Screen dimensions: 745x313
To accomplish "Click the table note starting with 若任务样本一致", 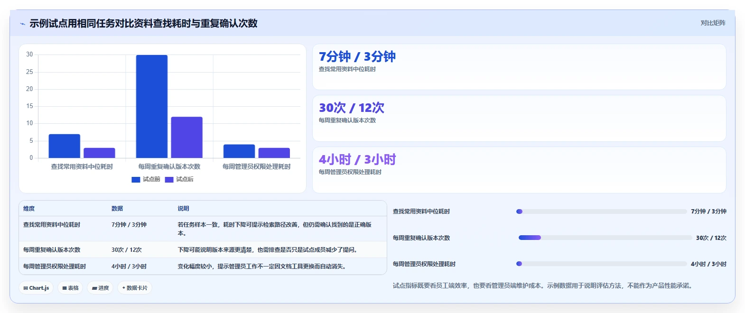I will 275,229.
